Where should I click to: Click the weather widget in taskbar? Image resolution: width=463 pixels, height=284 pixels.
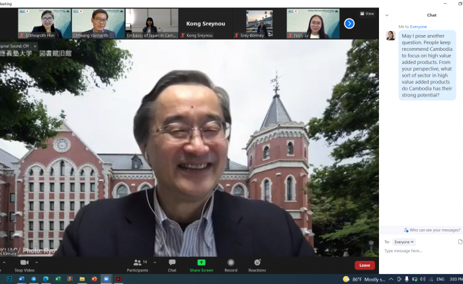click(x=362, y=279)
